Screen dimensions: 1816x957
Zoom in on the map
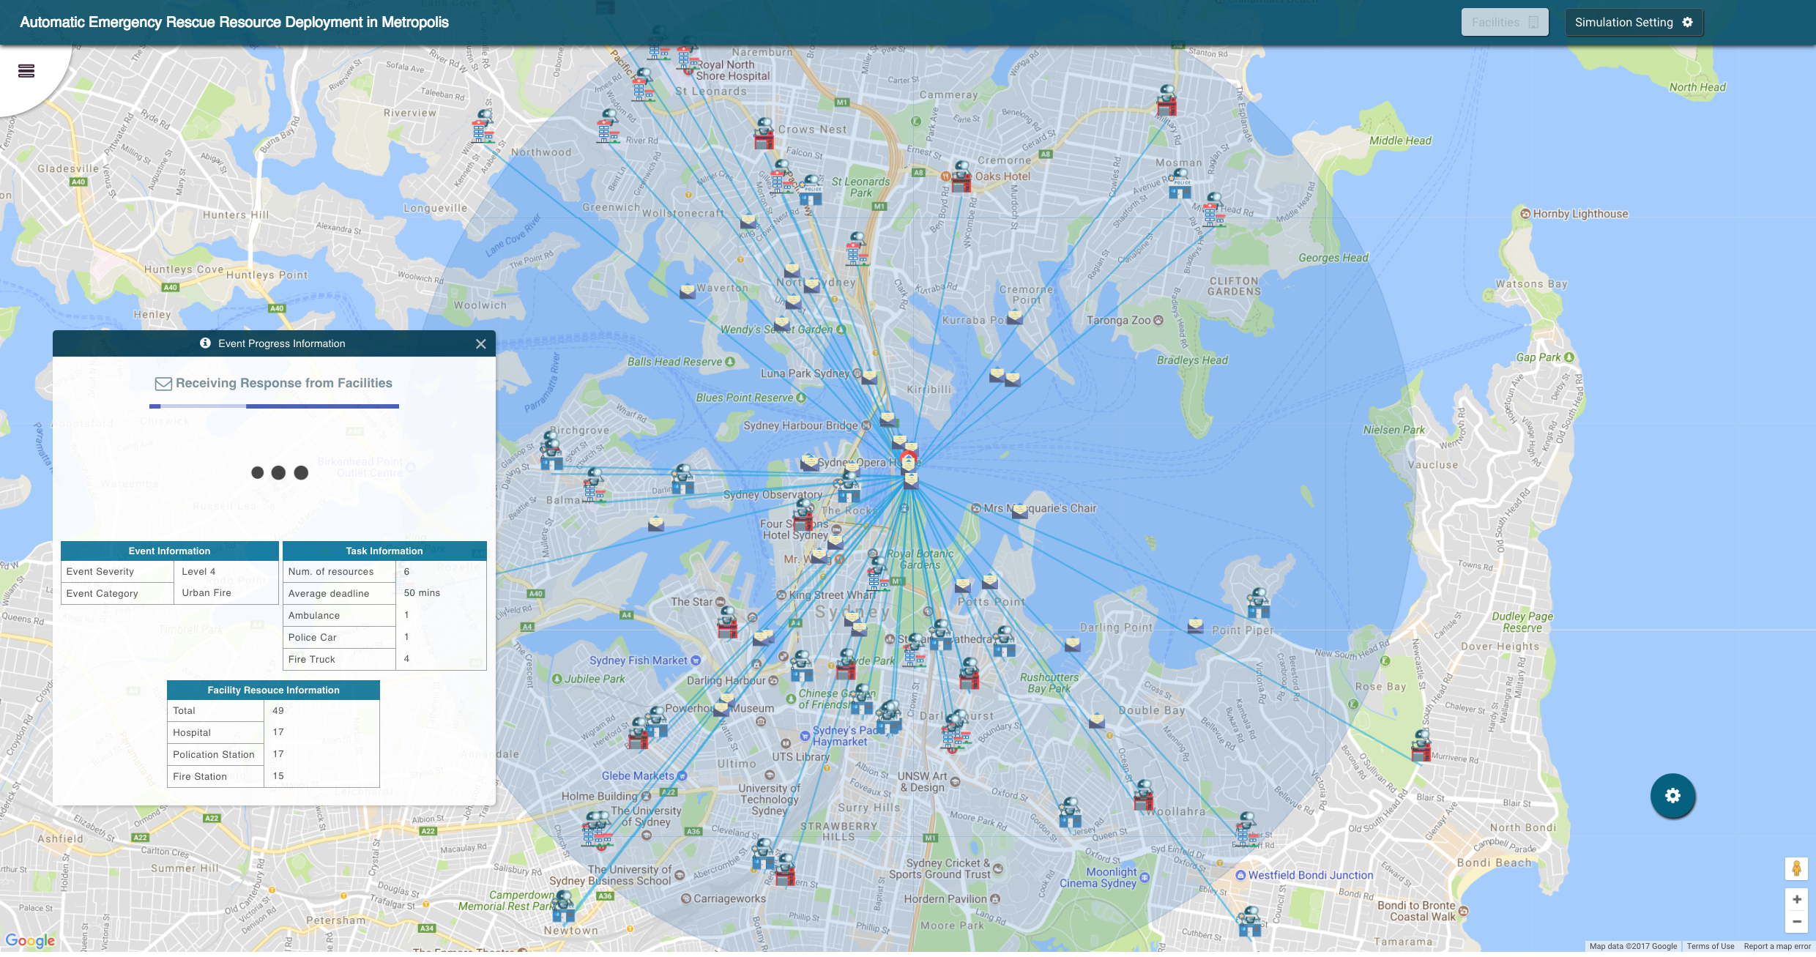[1796, 899]
